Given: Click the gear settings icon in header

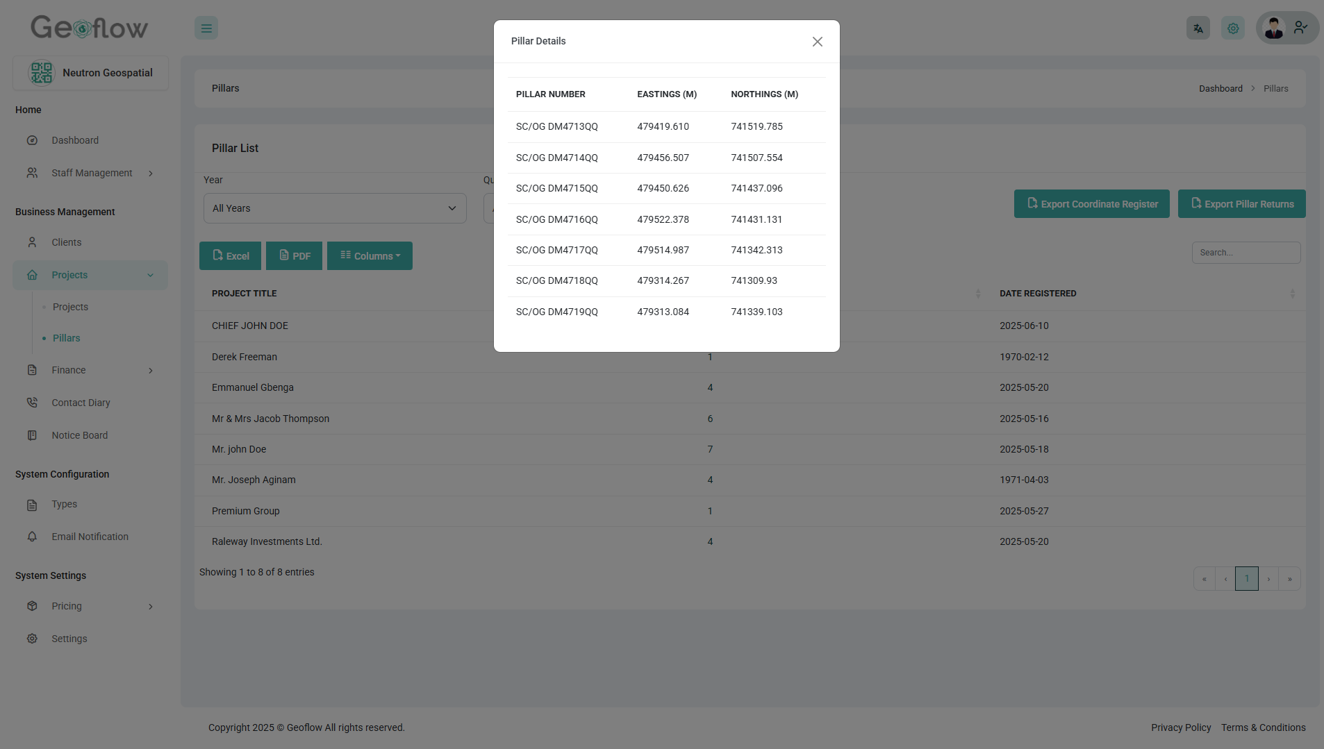Looking at the screenshot, I should click(1232, 28).
